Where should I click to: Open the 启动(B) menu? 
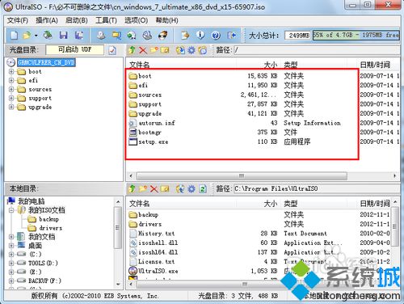click(x=77, y=20)
